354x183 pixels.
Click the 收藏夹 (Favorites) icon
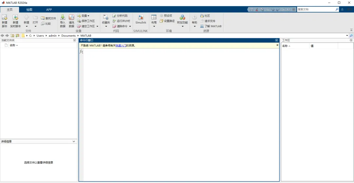tap(106, 17)
